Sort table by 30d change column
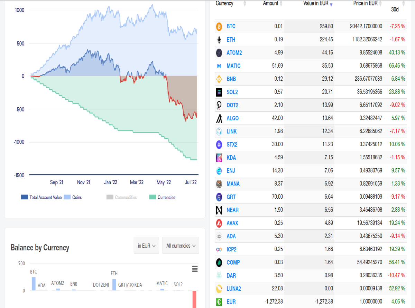The height and width of the screenshot is (308, 415). (x=395, y=9)
